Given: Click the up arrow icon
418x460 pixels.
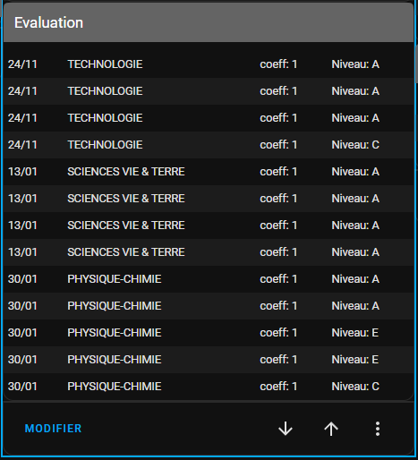Looking at the screenshot, I should 331,429.
